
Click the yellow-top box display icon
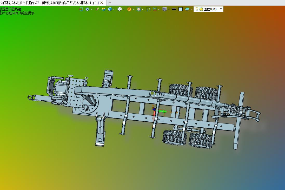tap(104, 9)
